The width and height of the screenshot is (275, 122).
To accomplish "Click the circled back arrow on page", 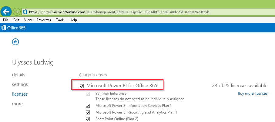I will pos(15,42).
